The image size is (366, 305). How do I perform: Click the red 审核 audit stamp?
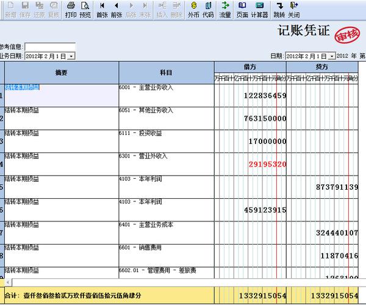347,35
